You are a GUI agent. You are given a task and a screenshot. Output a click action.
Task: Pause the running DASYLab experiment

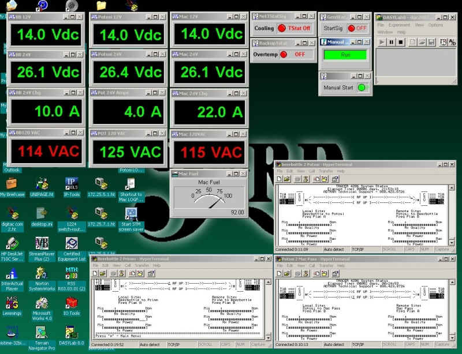392,42
